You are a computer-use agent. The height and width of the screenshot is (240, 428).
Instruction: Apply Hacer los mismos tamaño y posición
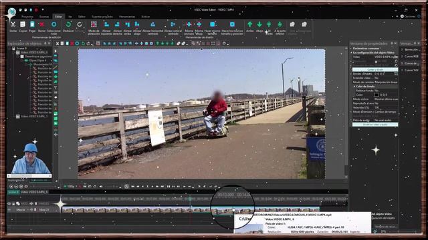tap(232, 25)
